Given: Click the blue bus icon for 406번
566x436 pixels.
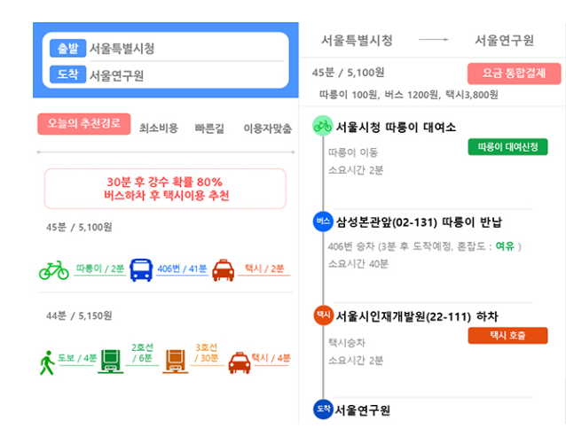Looking at the screenshot, I should tap(141, 269).
